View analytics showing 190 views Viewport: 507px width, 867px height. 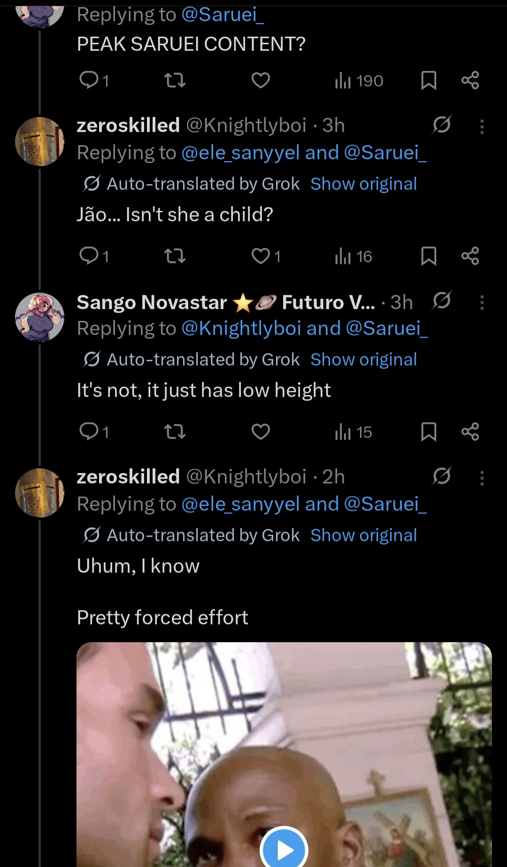coord(359,81)
